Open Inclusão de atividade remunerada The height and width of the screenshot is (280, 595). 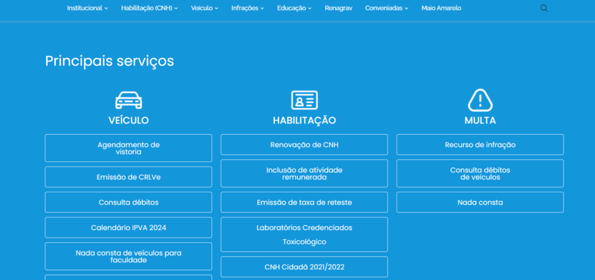[x=304, y=173]
